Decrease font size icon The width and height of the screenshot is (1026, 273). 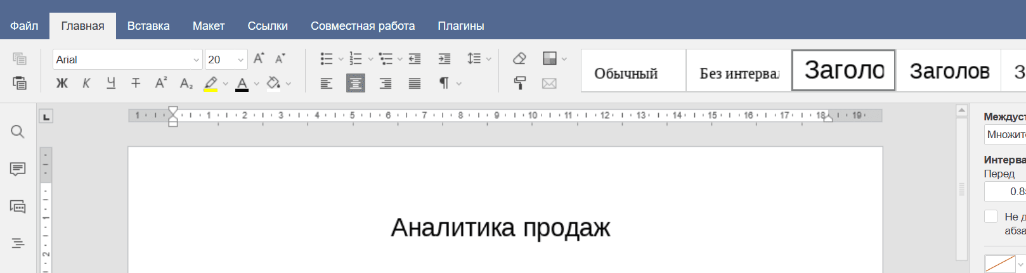tap(280, 59)
